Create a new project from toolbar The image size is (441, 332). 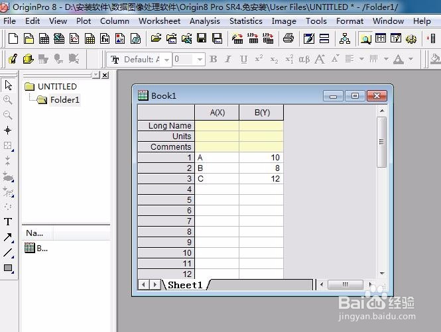click(13, 38)
